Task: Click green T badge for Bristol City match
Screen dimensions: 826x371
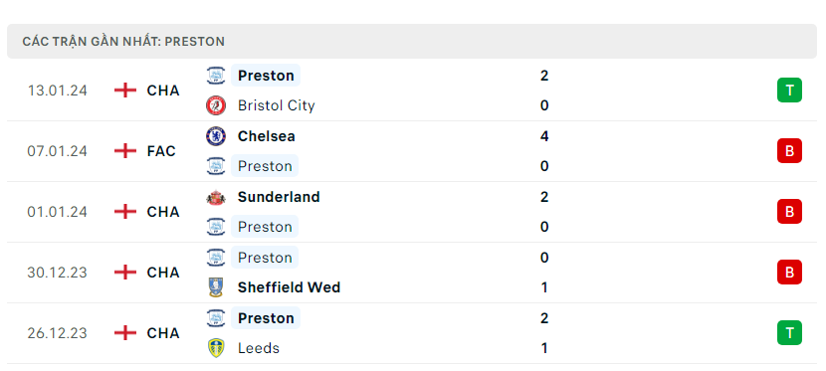Action: pos(789,90)
